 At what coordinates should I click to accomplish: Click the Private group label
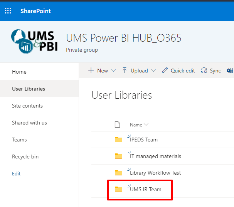coord(82,50)
